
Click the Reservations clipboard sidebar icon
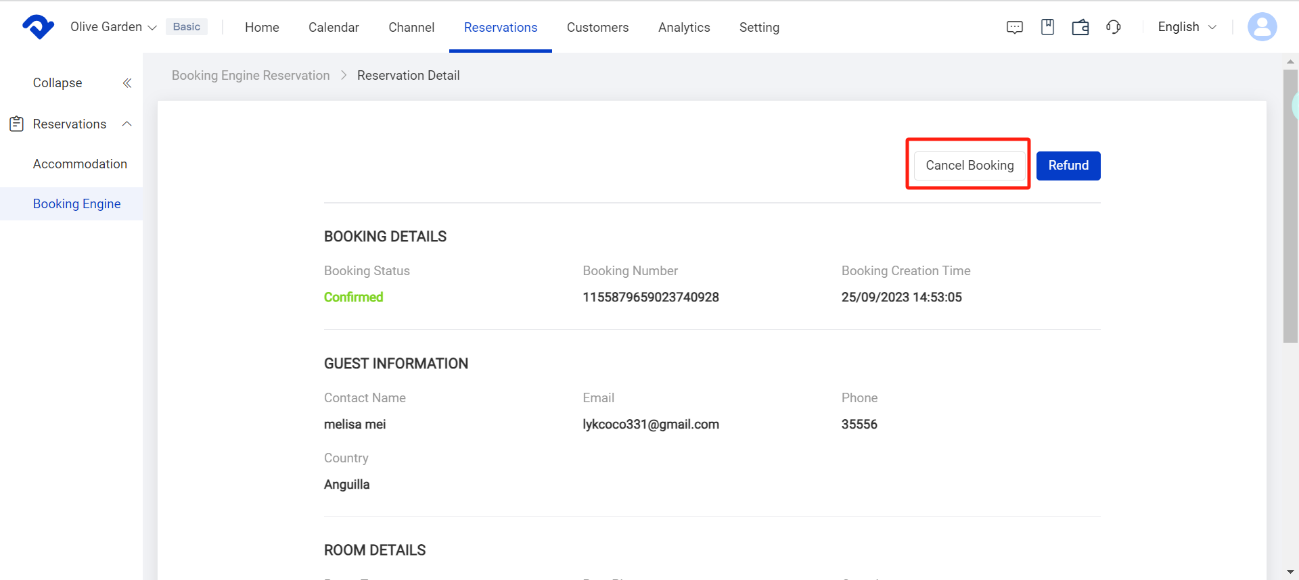[17, 124]
